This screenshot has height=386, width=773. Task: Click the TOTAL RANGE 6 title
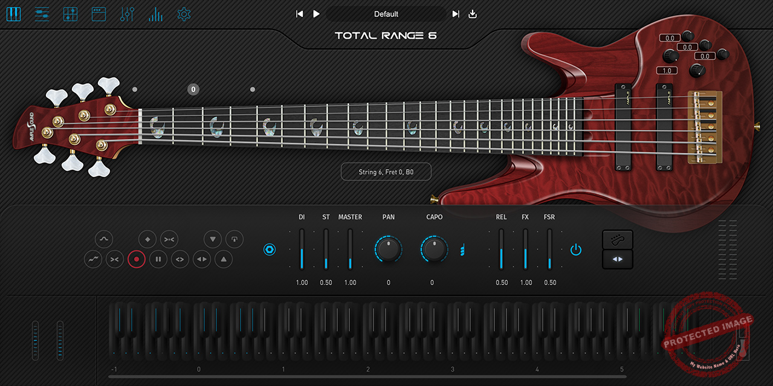(386, 36)
